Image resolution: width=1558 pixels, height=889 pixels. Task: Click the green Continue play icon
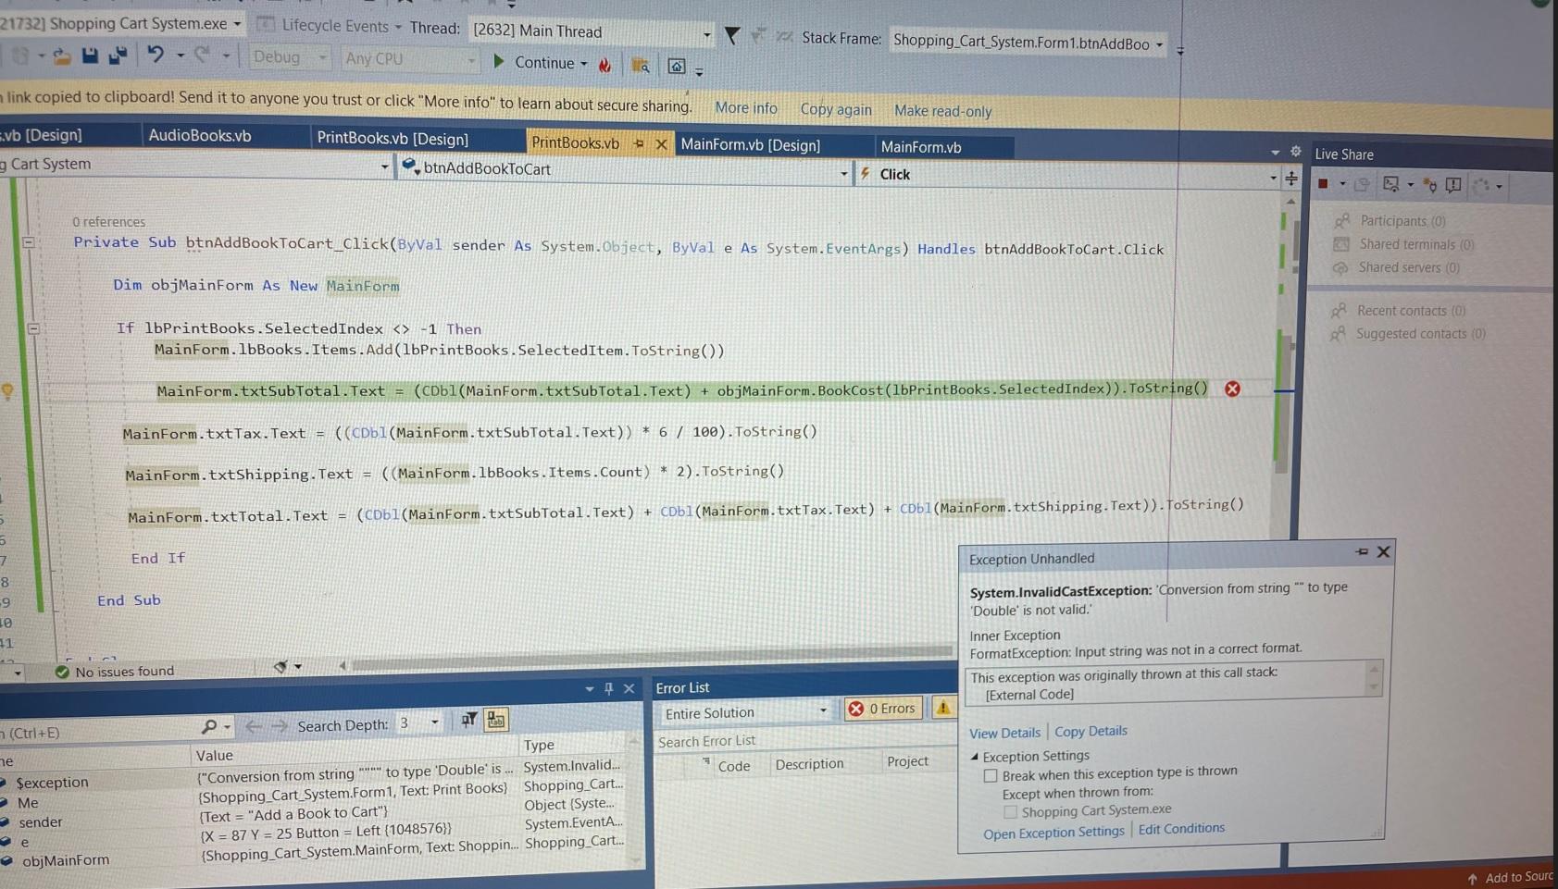tap(499, 62)
